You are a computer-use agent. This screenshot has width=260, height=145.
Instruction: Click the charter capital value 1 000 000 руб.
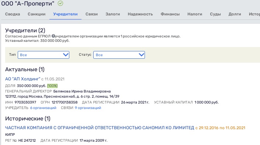tap(207, 102)
